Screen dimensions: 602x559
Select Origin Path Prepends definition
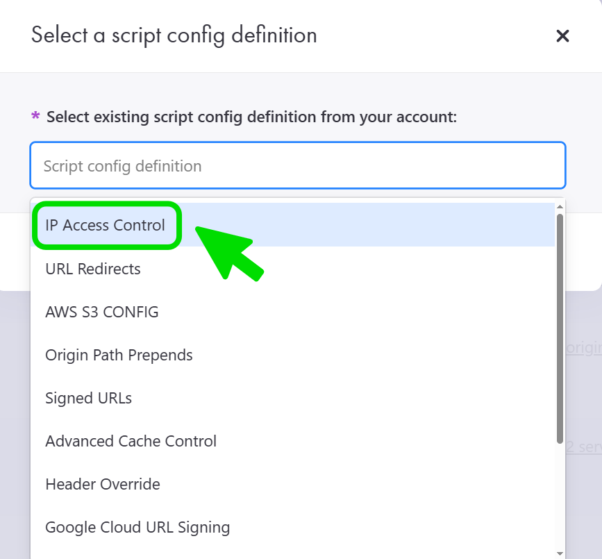tap(119, 355)
